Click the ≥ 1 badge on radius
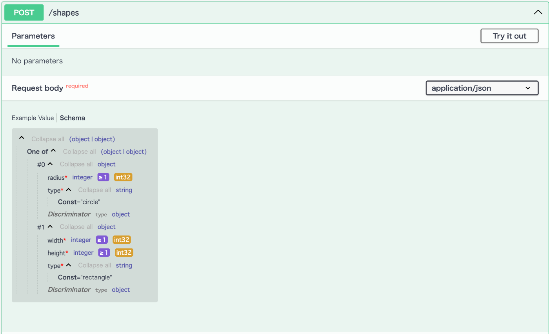Viewport: 549px width, 334px height. (104, 177)
